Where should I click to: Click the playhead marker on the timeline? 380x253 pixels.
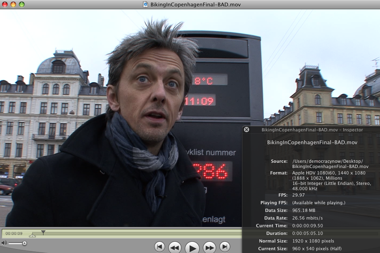[x=43, y=232]
